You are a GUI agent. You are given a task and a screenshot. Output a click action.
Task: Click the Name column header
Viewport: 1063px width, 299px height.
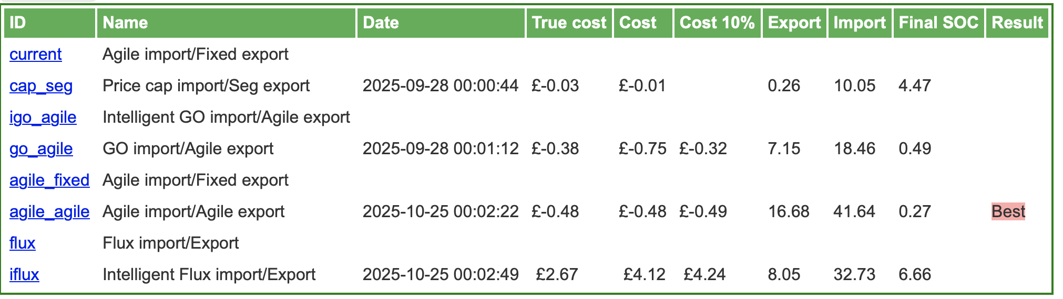click(227, 23)
